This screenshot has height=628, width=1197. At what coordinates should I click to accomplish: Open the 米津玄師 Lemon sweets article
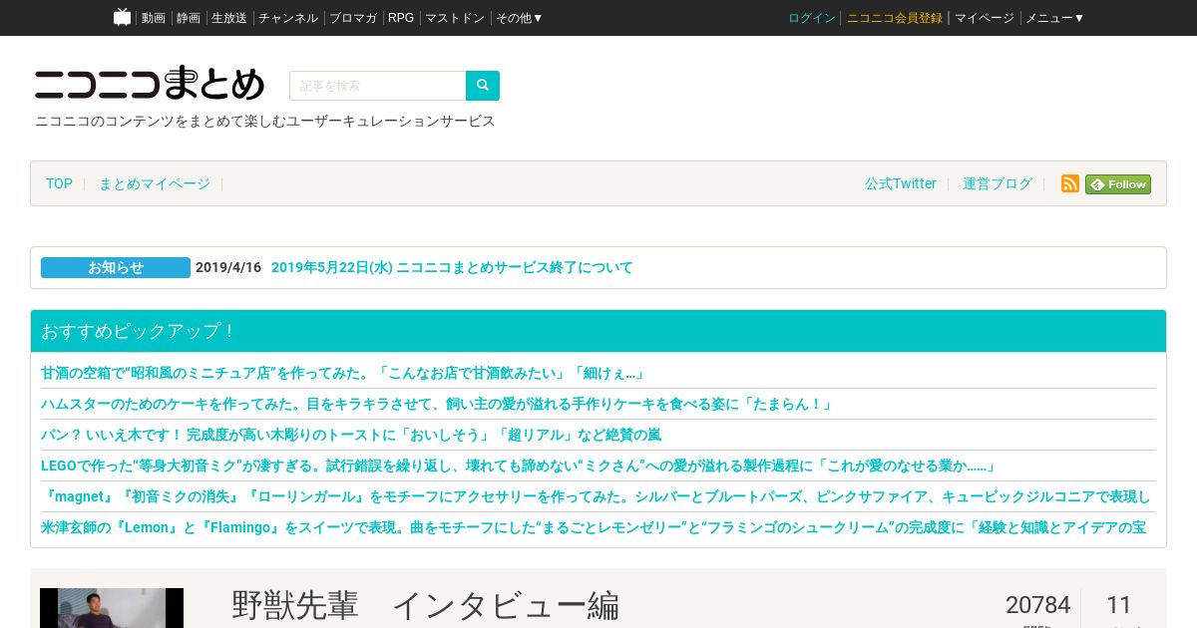[594, 527]
